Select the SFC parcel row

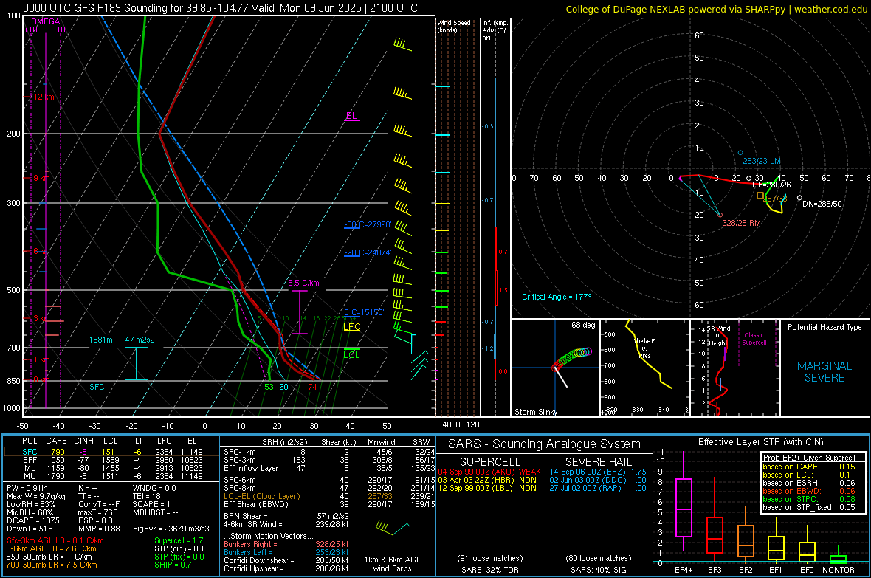[111, 452]
